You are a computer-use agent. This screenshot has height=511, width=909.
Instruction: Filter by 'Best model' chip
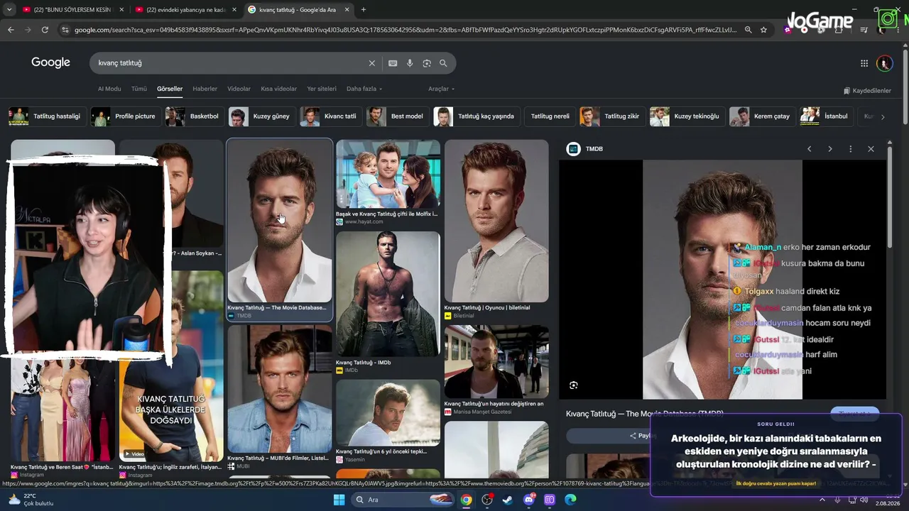point(398,116)
